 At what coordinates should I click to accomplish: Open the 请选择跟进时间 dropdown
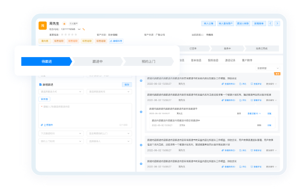pyautogui.click(x=109, y=91)
